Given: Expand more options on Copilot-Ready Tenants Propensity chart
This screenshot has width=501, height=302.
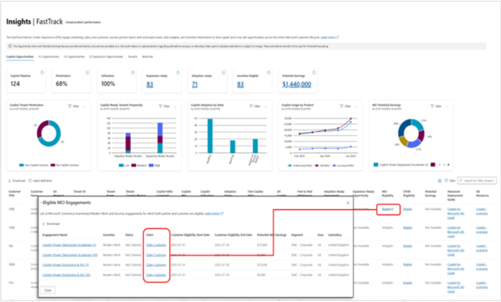Looking at the screenshot, I should pyautogui.click(x=175, y=106).
